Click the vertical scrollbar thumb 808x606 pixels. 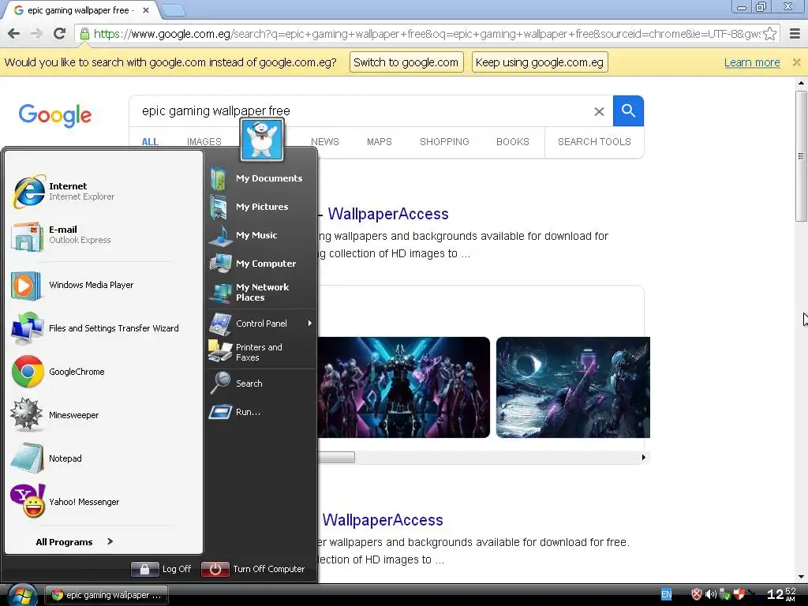point(801,156)
